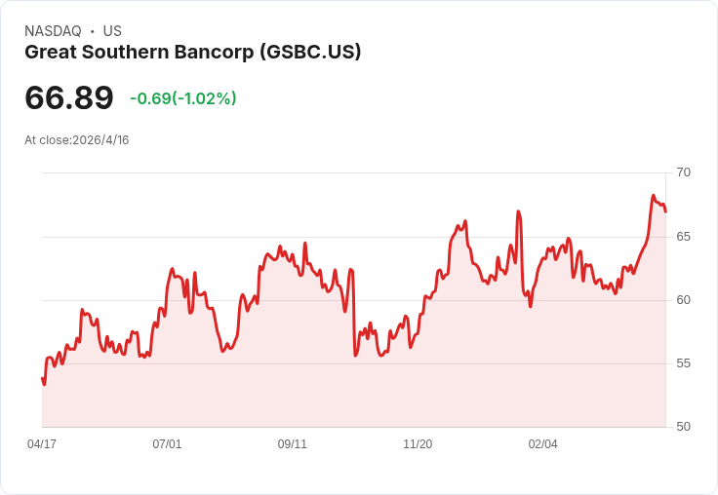Select the 09/11 date label on the x-axis

pos(292,444)
